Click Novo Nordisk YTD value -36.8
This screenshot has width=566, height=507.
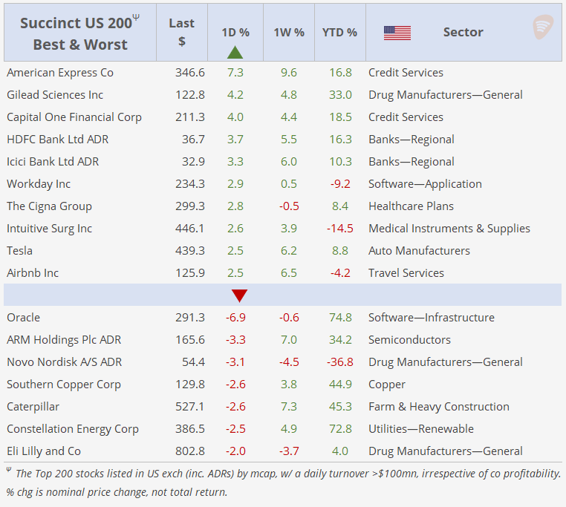[x=339, y=362]
